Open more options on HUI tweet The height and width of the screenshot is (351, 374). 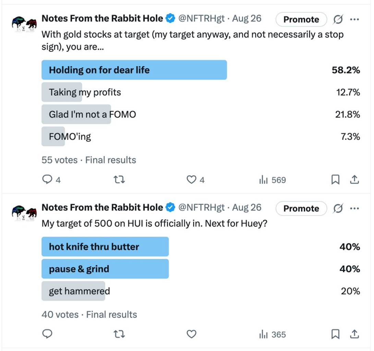[354, 208]
